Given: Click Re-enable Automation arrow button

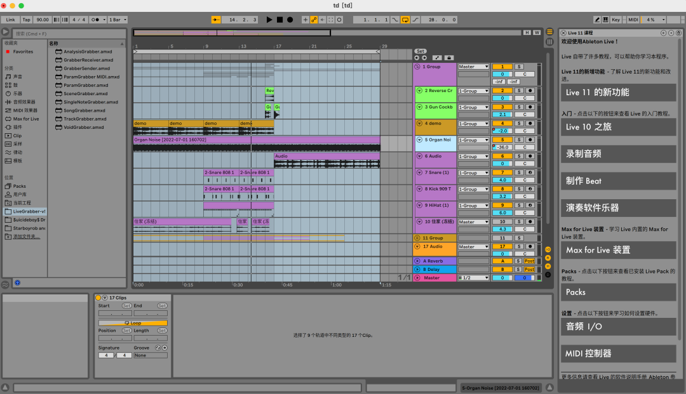Looking at the screenshot, I should (x=323, y=20).
